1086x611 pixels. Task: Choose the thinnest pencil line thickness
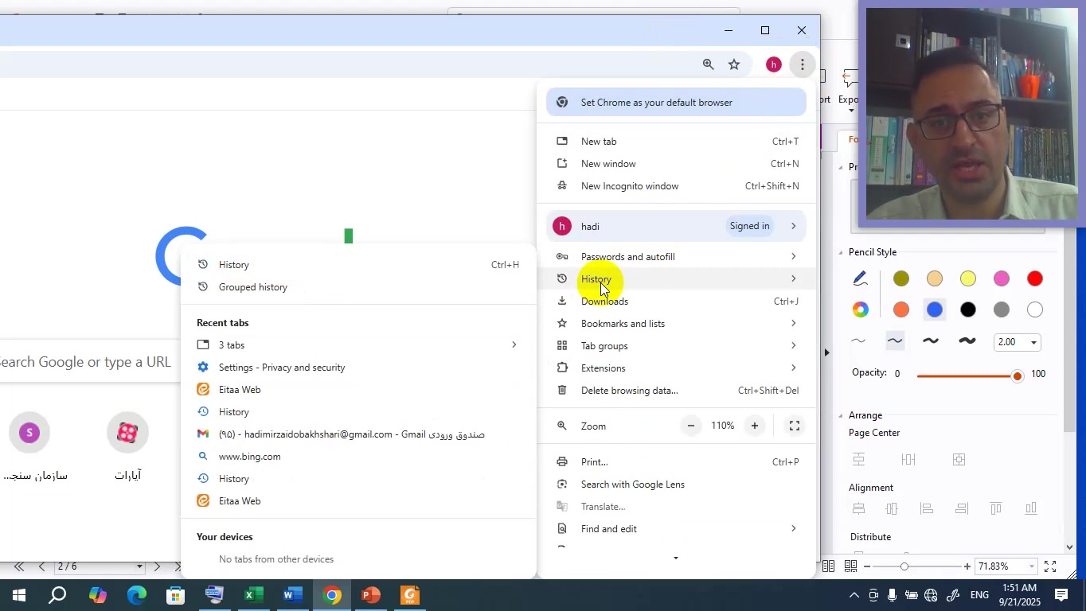(x=858, y=341)
